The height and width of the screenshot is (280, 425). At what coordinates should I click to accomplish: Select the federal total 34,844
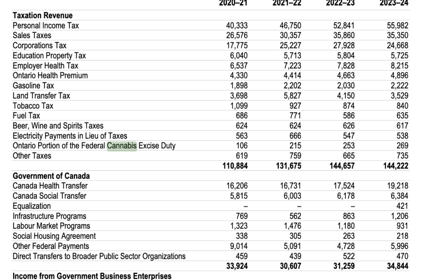(x=397, y=266)
